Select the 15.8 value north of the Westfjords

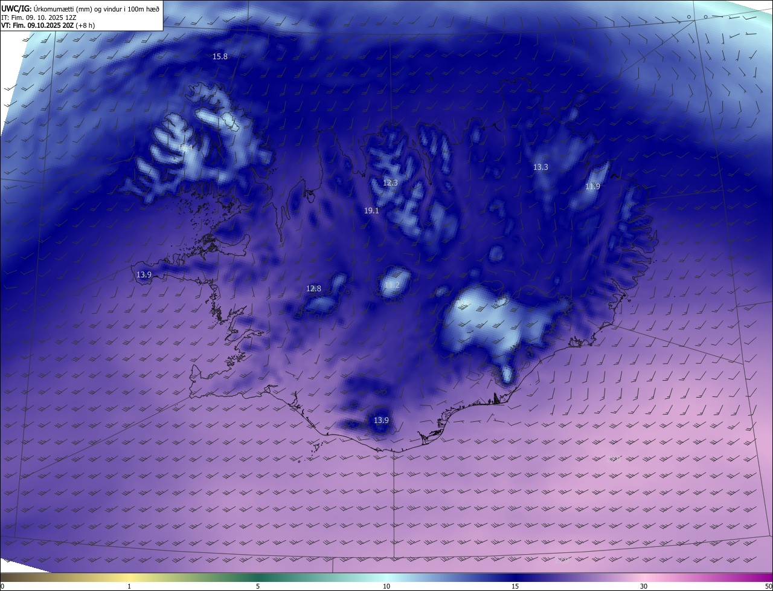pos(220,56)
